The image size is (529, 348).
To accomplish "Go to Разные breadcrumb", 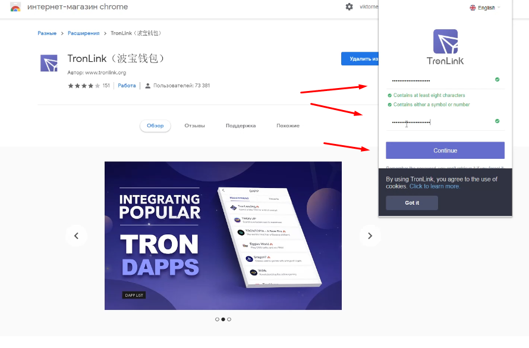I will 47,33.
